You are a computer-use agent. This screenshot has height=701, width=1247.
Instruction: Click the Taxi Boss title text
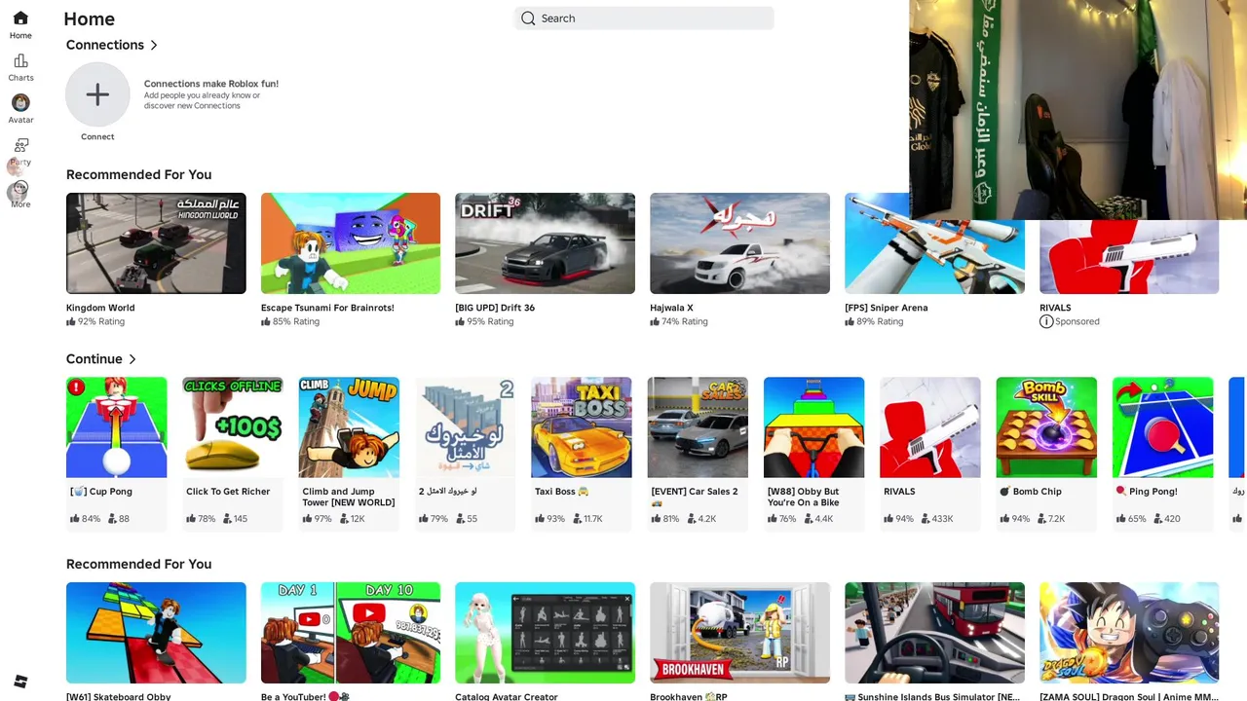562,492
